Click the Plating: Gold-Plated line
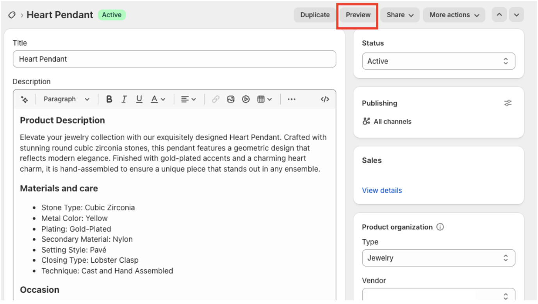 coord(76,229)
